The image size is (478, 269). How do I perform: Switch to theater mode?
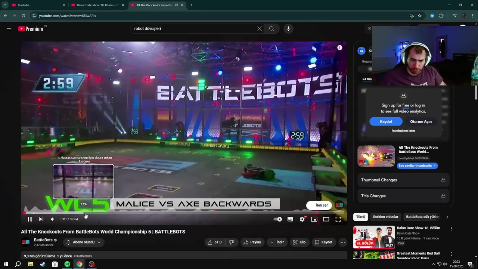[x=326, y=219]
